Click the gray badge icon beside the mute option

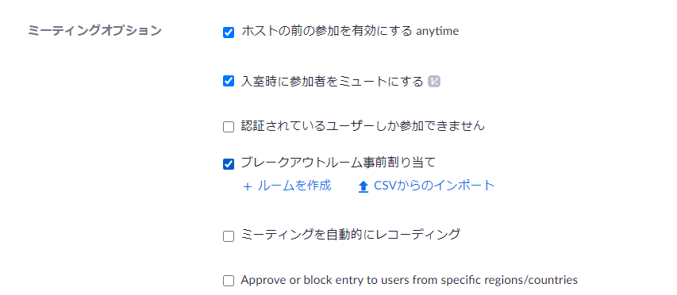coord(434,82)
